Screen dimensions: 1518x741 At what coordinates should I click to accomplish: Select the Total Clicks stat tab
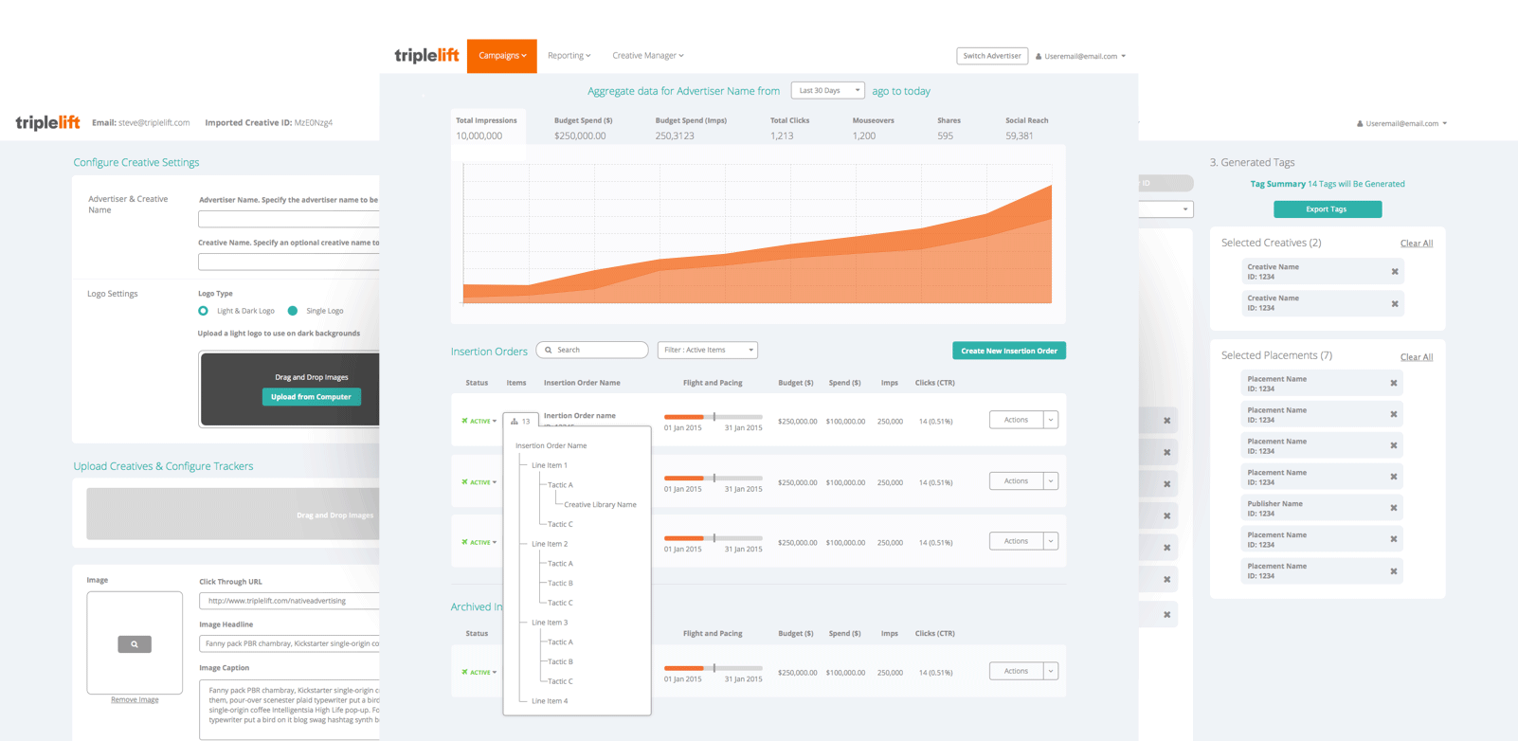pyautogui.click(x=789, y=128)
